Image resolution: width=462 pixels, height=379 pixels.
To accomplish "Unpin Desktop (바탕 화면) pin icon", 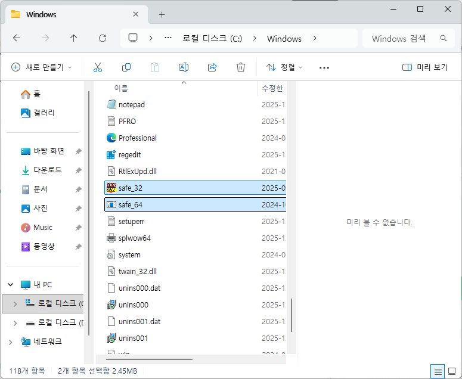I will tap(78, 151).
